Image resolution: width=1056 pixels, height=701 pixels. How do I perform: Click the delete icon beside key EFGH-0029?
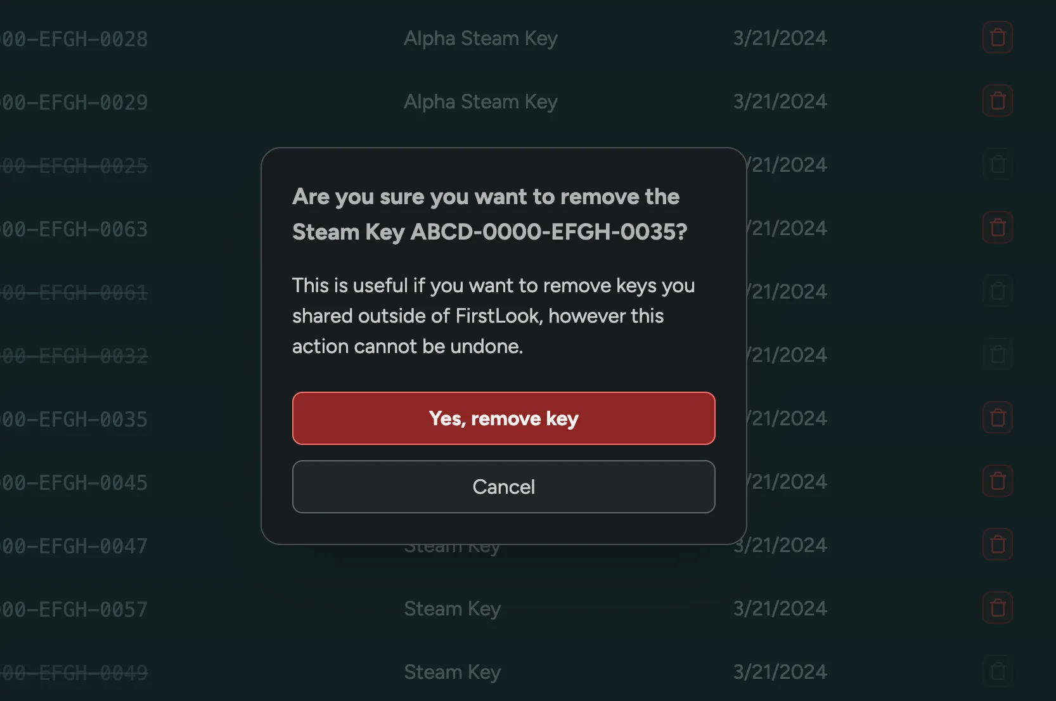997,100
